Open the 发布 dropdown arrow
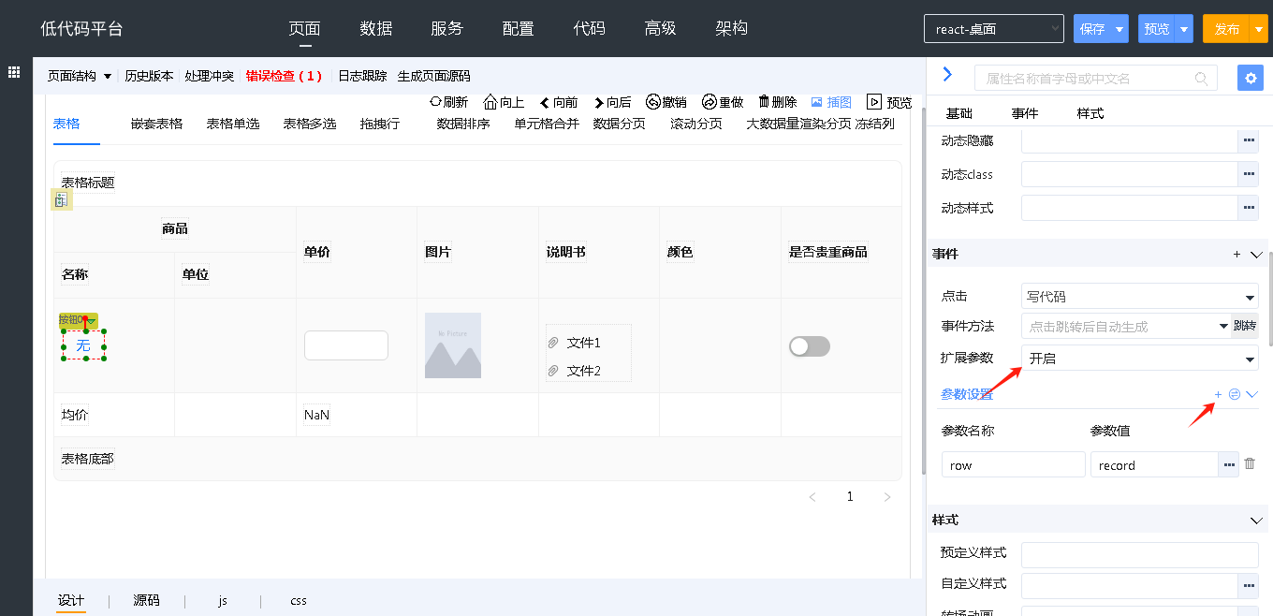This screenshot has height=616, width=1273. click(x=1259, y=29)
